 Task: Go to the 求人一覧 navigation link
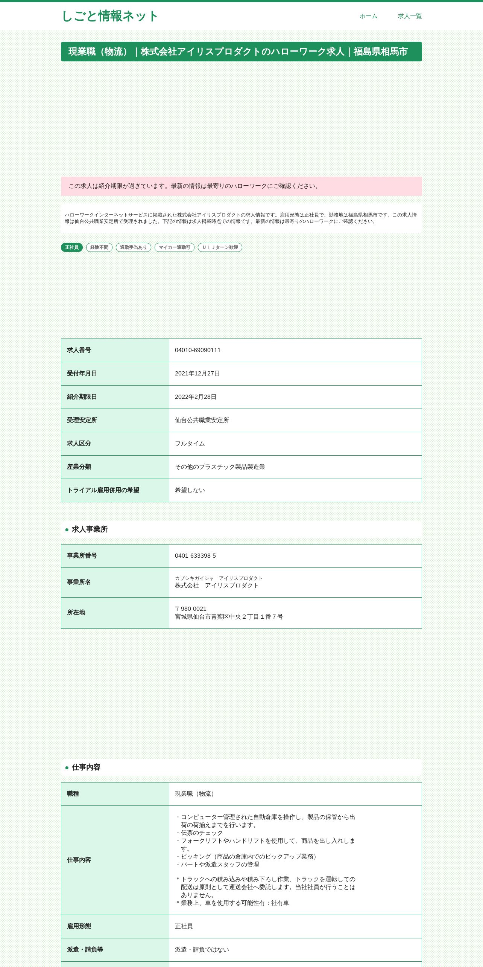click(410, 16)
